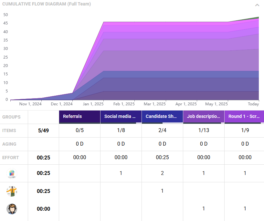Click the 5/49 total items count
The width and height of the screenshot is (264, 221).
(x=43, y=130)
